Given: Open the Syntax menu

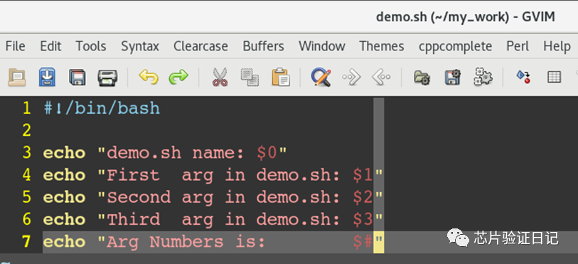Looking at the screenshot, I should [x=140, y=46].
